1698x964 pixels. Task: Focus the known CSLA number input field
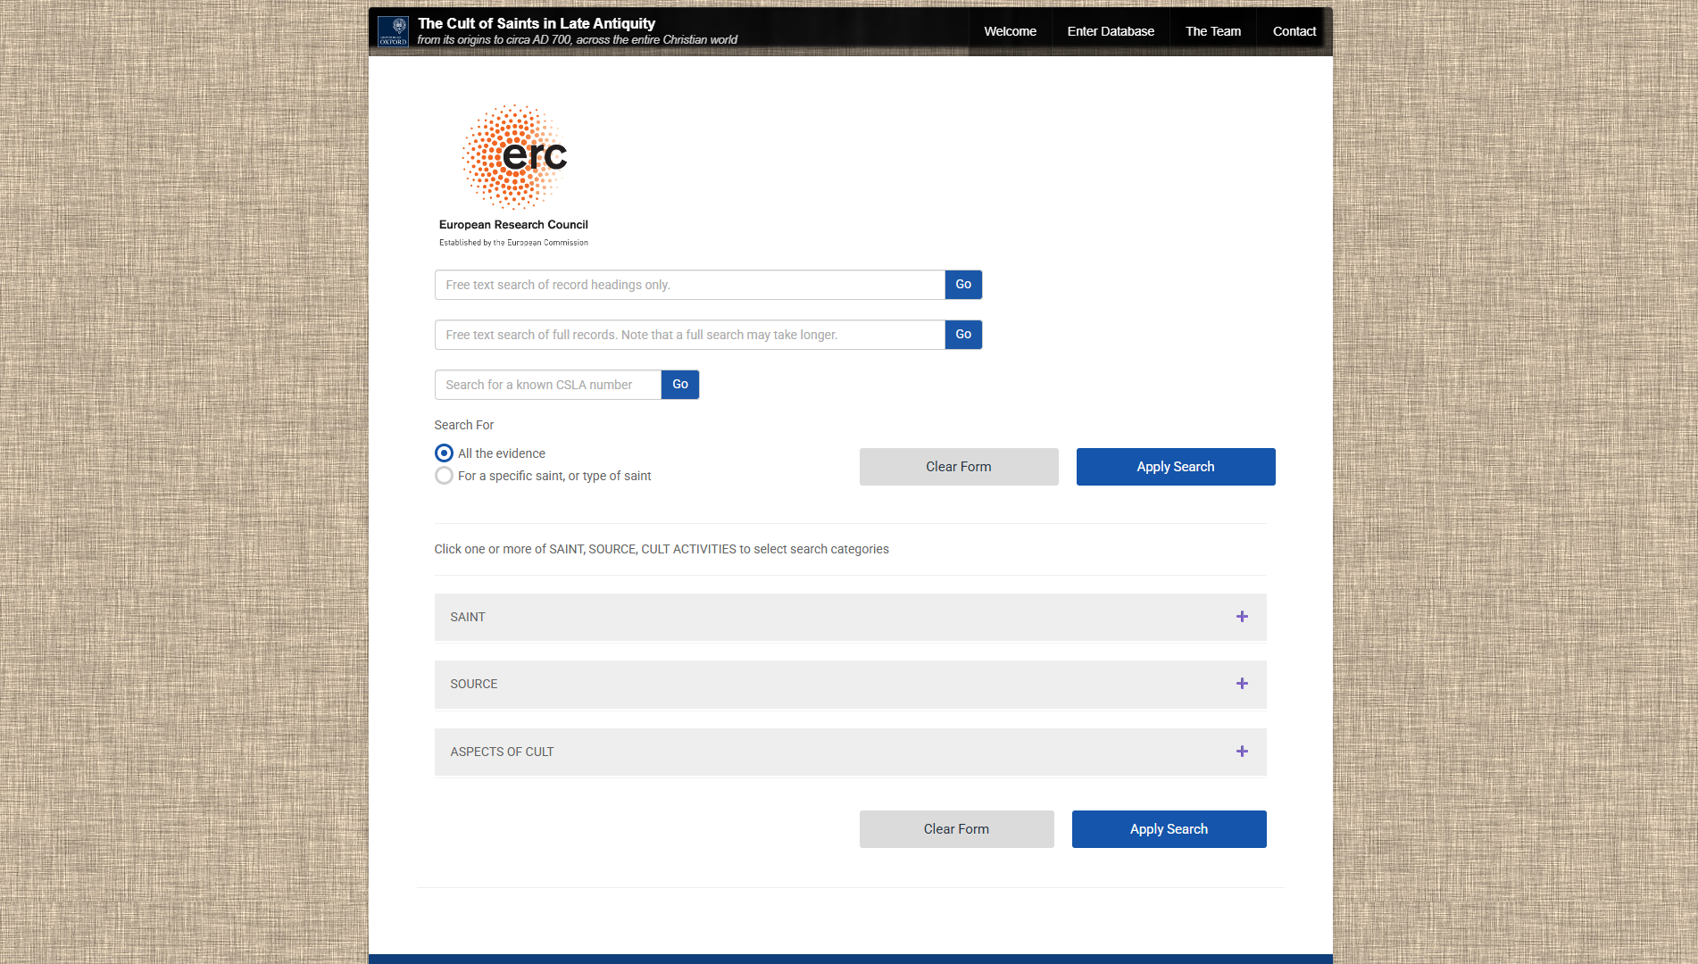pos(547,385)
